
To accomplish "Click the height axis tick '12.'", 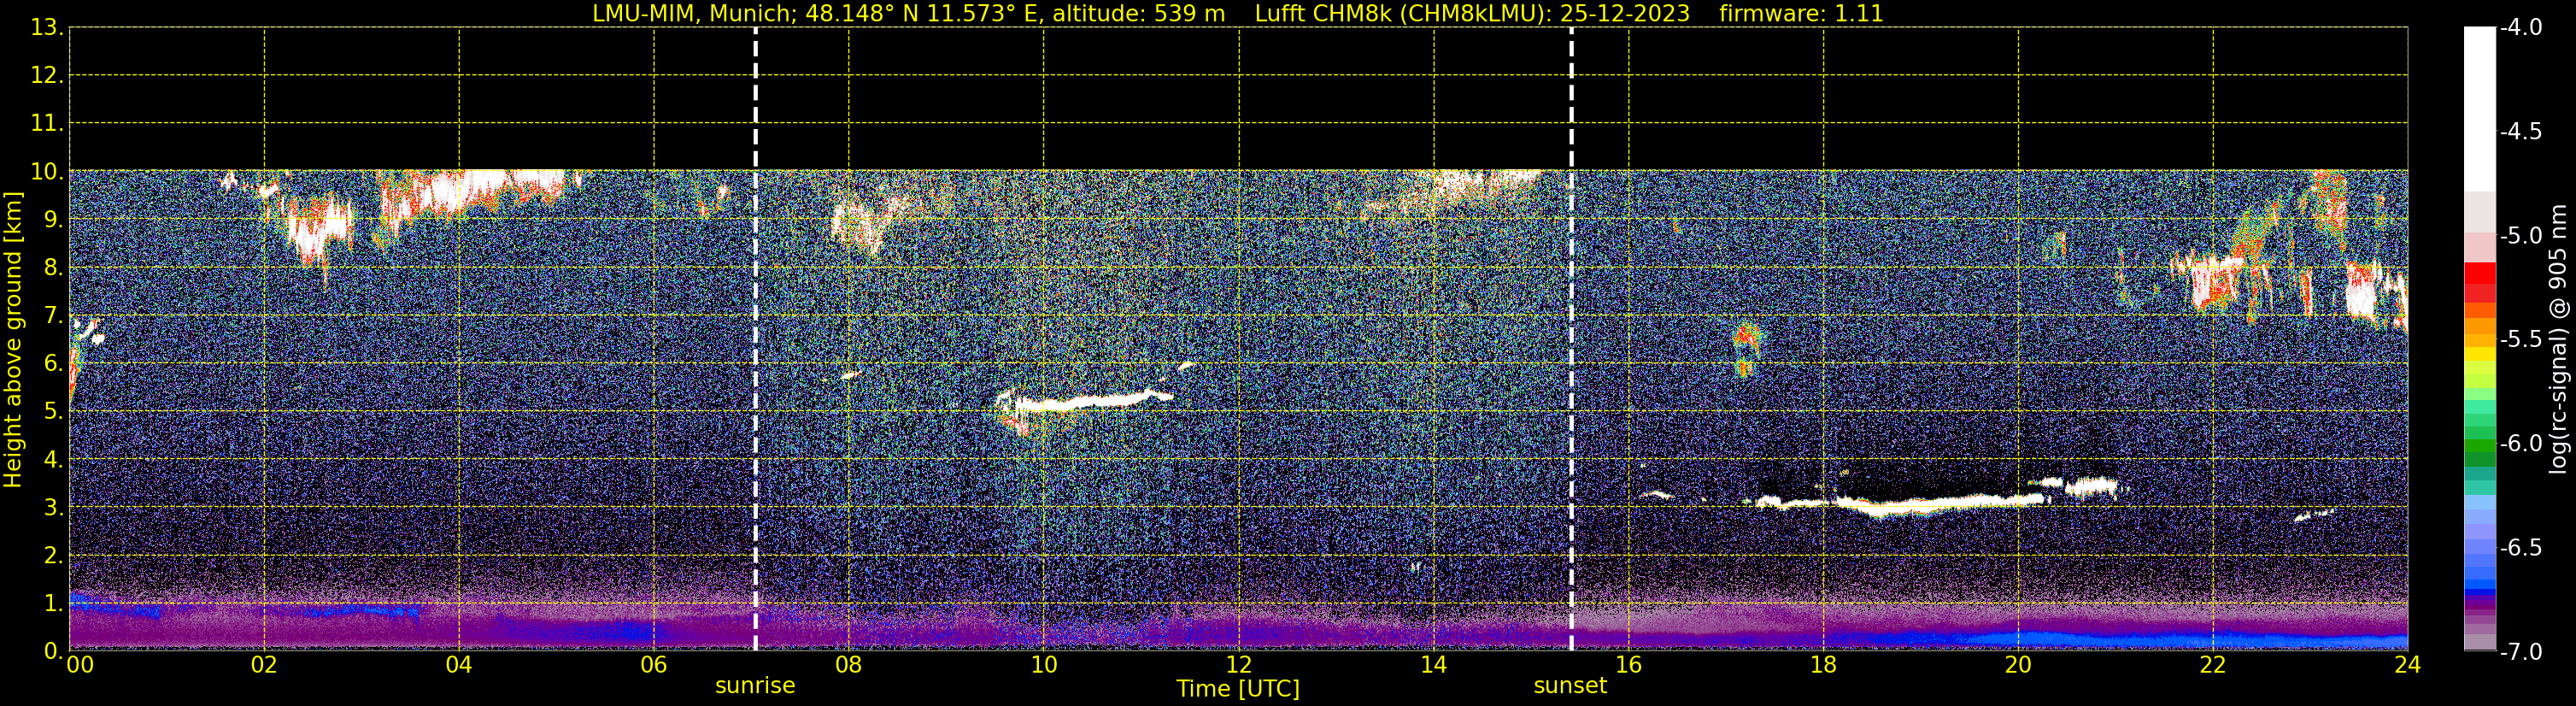I will coord(47,76).
